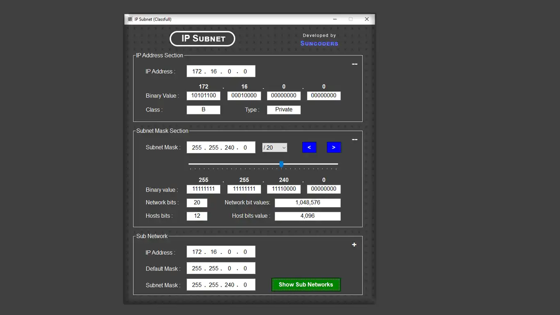Click the first mask binary octet under the slider
This screenshot has width=560, height=315.
click(203, 189)
